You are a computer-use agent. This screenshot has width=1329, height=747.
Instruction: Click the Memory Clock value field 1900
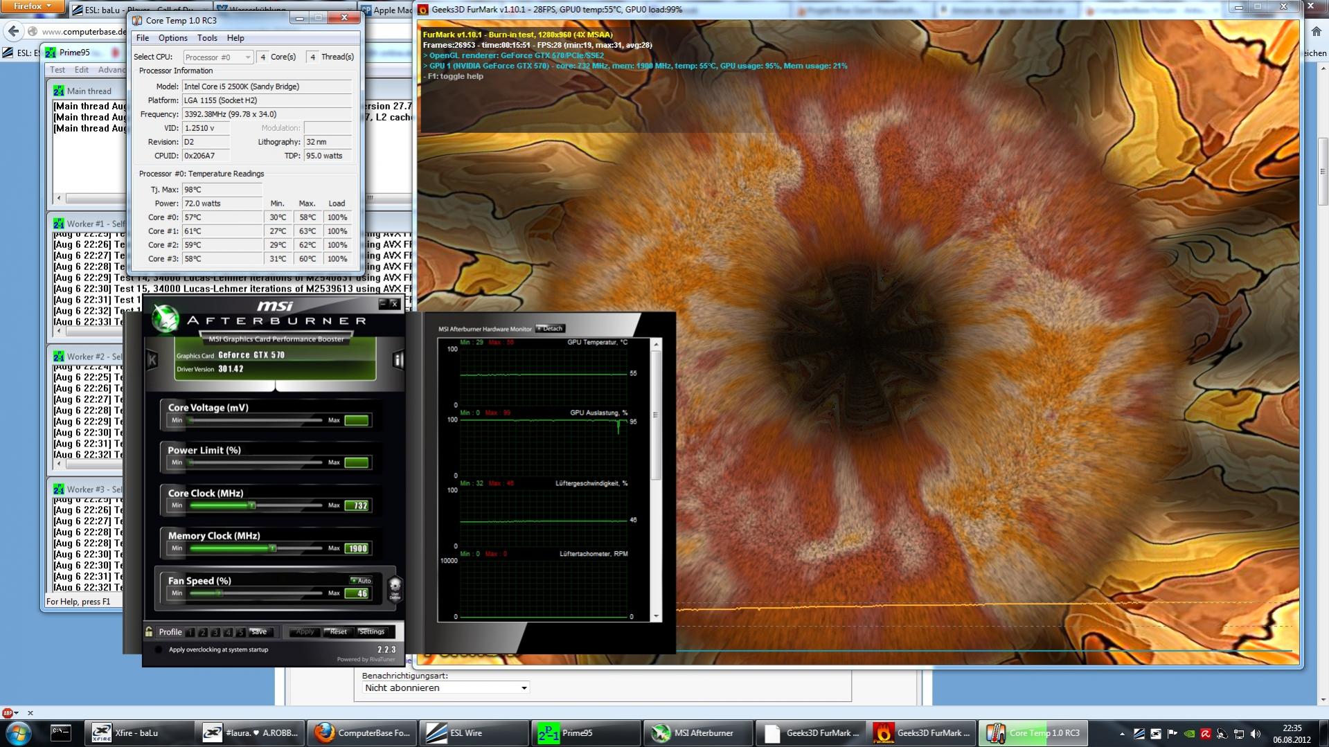click(357, 548)
